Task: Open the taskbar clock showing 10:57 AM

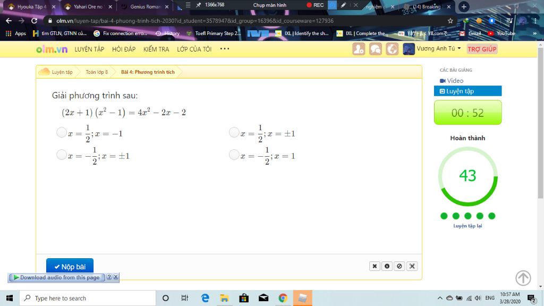Action: (x=510, y=298)
